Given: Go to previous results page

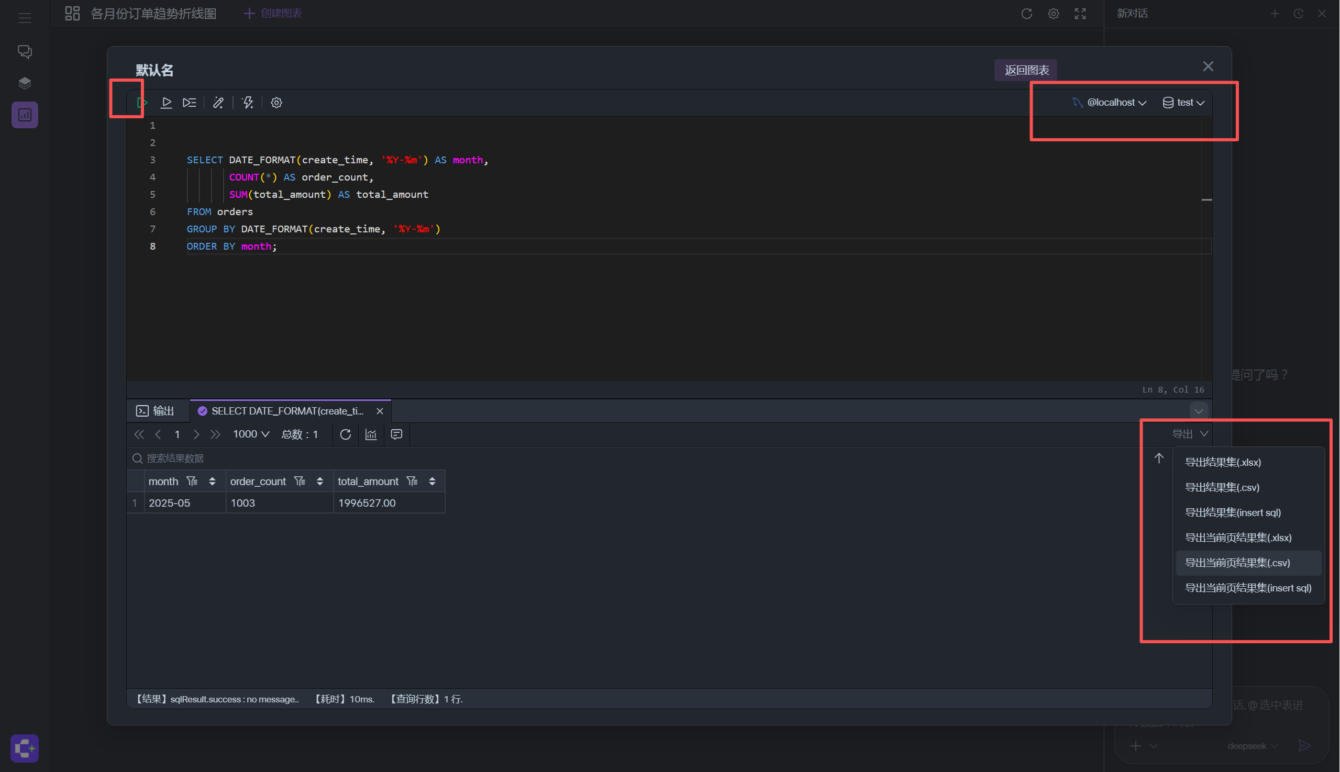Looking at the screenshot, I should pyautogui.click(x=158, y=434).
